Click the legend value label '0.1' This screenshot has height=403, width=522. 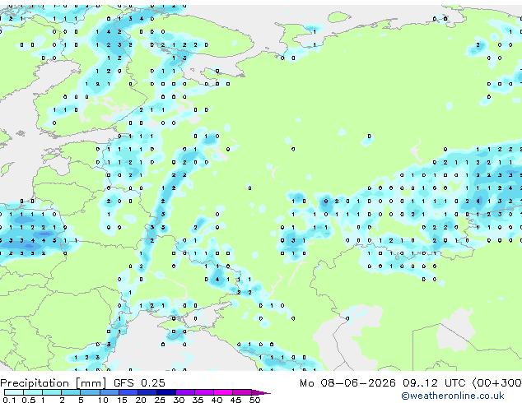pyautogui.click(x=9, y=400)
